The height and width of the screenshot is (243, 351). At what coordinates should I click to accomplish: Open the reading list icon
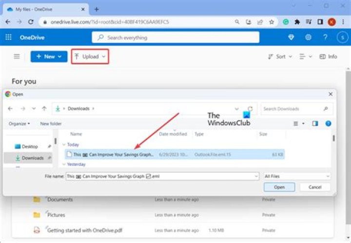[309, 22]
